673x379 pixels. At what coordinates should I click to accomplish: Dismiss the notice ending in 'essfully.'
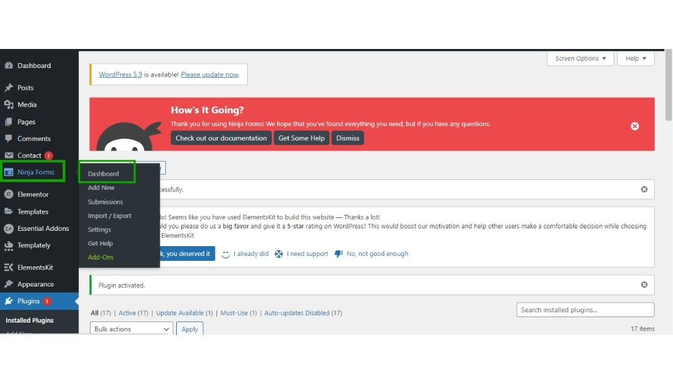tap(644, 189)
